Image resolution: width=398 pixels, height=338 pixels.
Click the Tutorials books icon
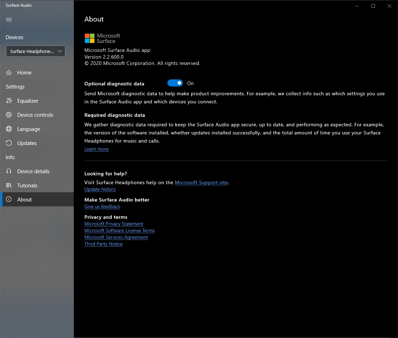tap(9, 186)
